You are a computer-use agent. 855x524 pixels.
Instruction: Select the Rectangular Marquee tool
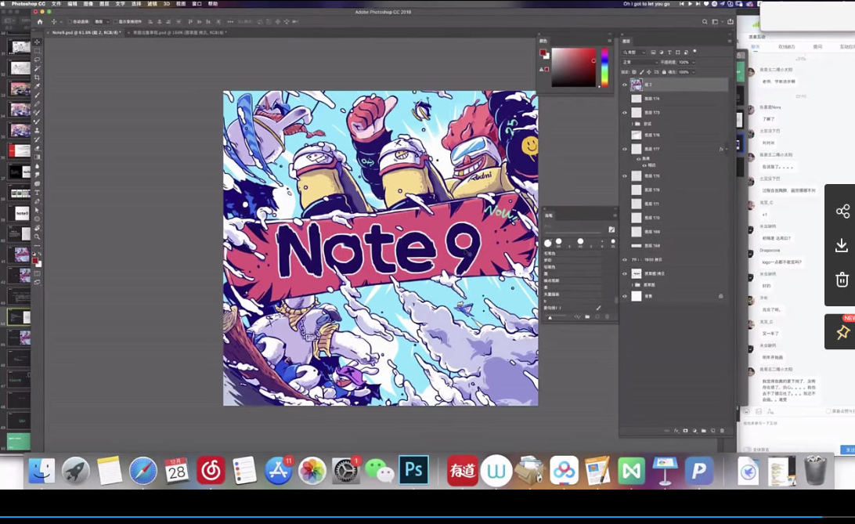(x=37, y=51)
